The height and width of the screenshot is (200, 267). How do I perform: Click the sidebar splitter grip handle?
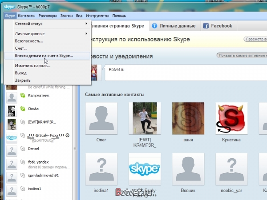(x=75, y=149)
